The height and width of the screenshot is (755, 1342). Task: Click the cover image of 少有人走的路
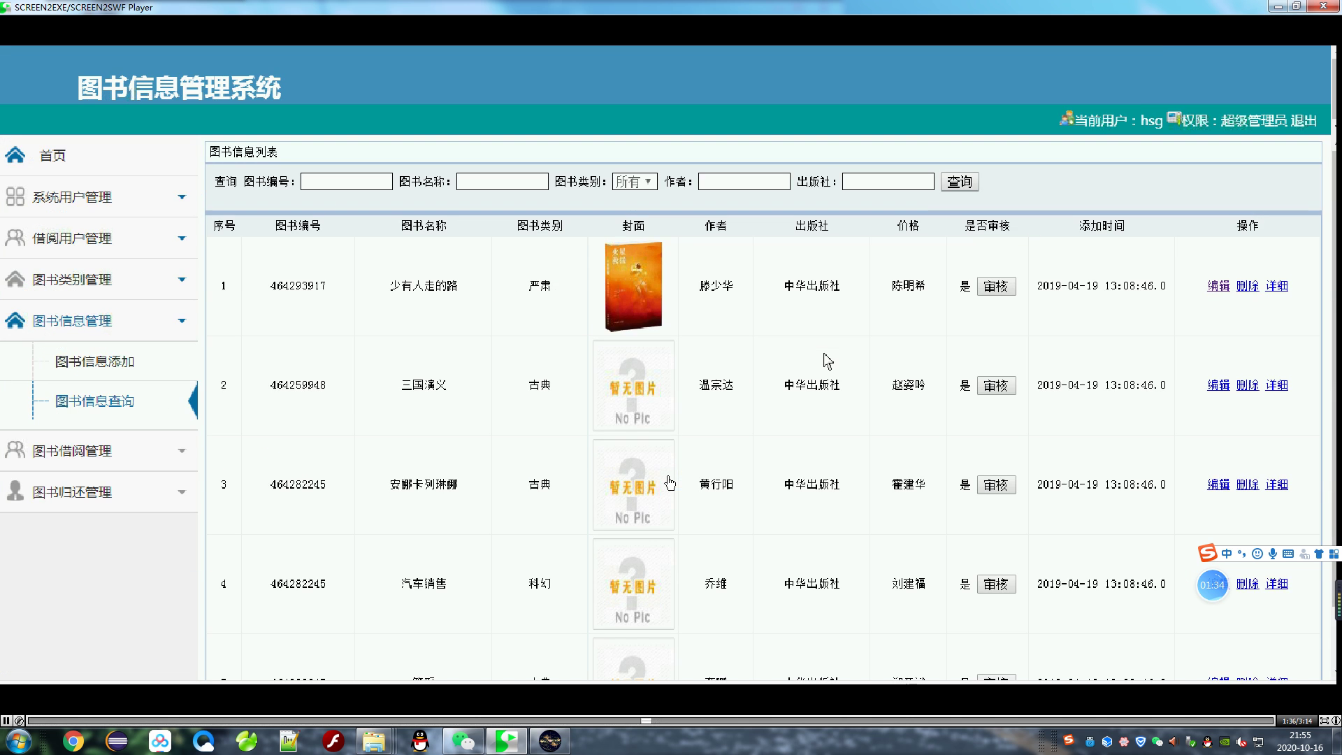point(633,286)
